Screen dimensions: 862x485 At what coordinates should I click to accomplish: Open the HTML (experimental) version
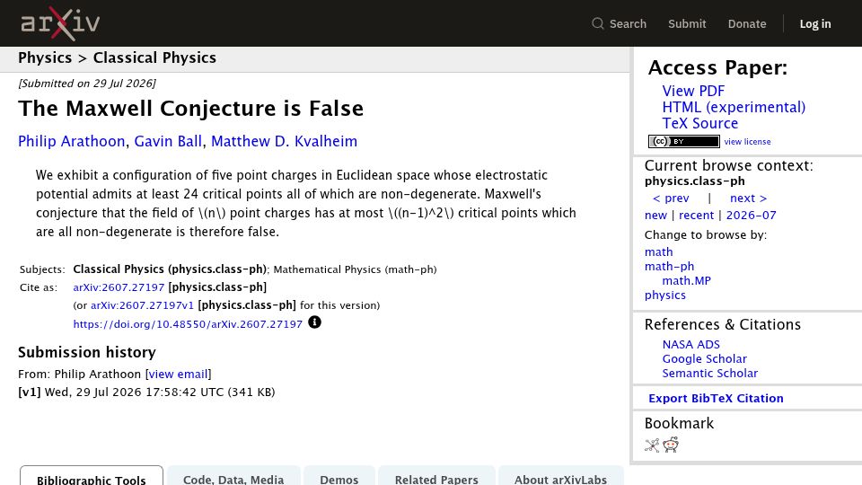pos(734,107)
